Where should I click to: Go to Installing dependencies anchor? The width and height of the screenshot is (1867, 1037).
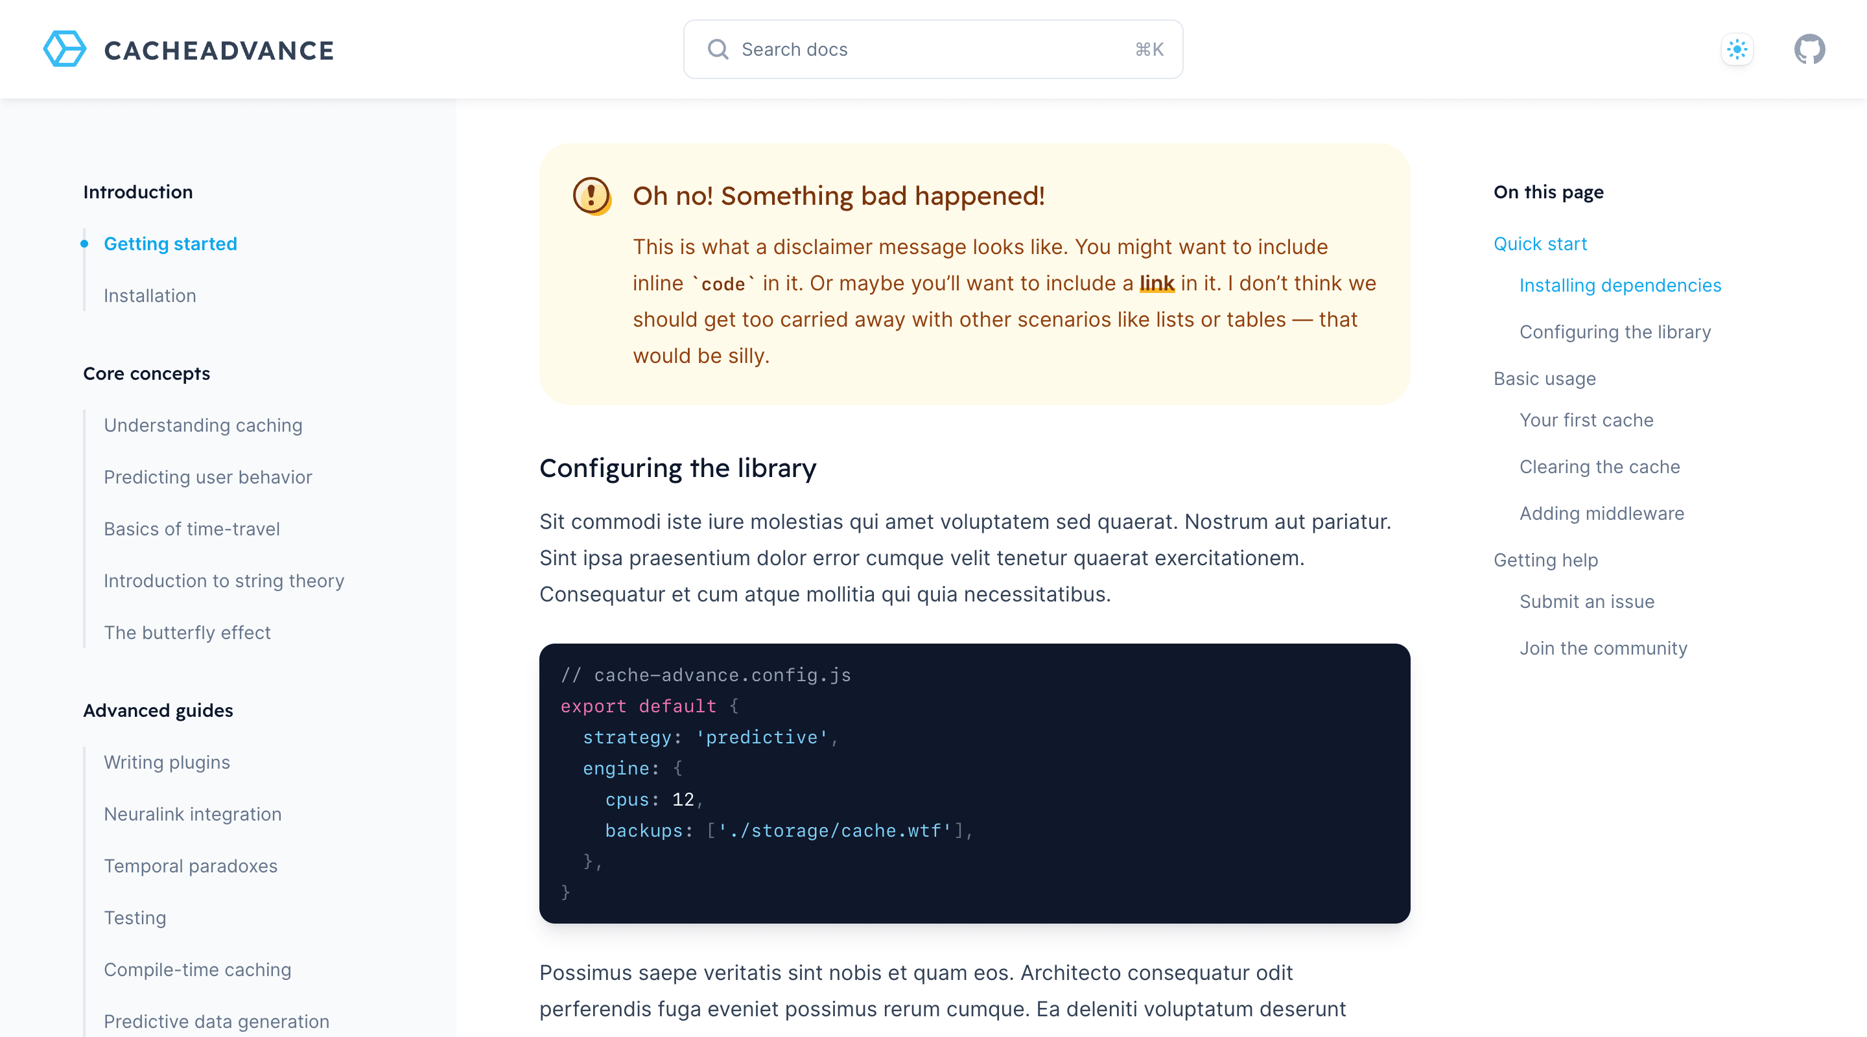pos(1621,286)
